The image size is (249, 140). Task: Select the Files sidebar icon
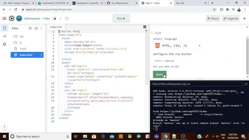tap(4, 28)
